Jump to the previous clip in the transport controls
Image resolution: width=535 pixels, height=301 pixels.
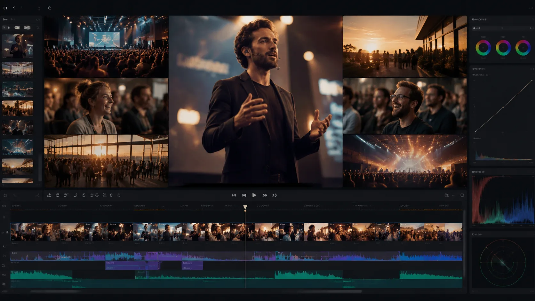click(x=234, y=195)
